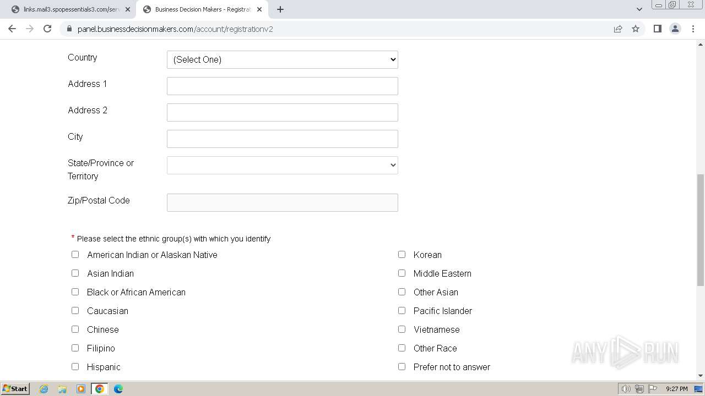The width and height of the screenshot is (705, 396).
Task: Focus the Address 2 field
Action: pos(283,112)
